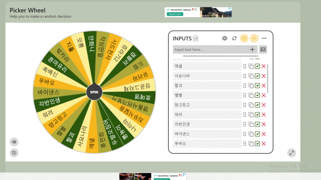Open more options with the three dots
This screenshot has width=321, height=180.
[x=264, y=38]
